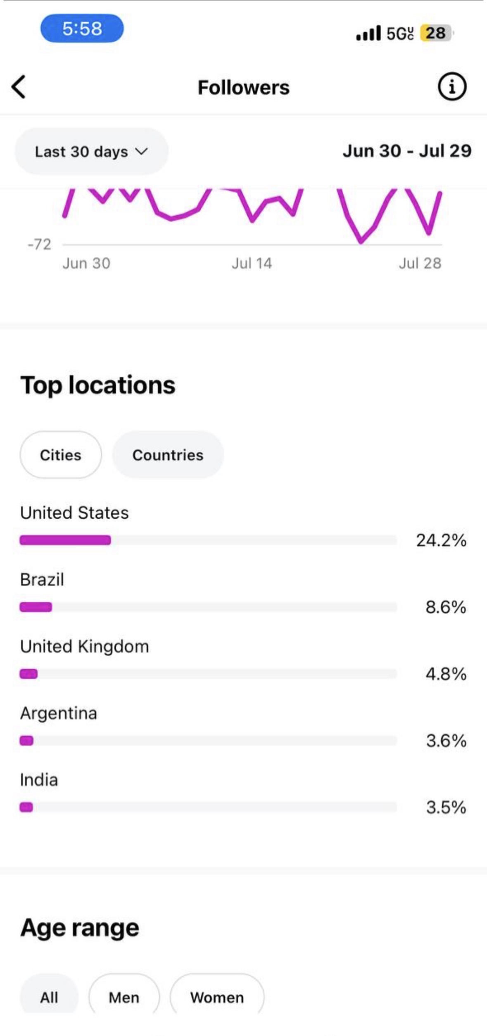Open the info circle icon
The image size is (487, 1036).
click(x=452, y=87)
